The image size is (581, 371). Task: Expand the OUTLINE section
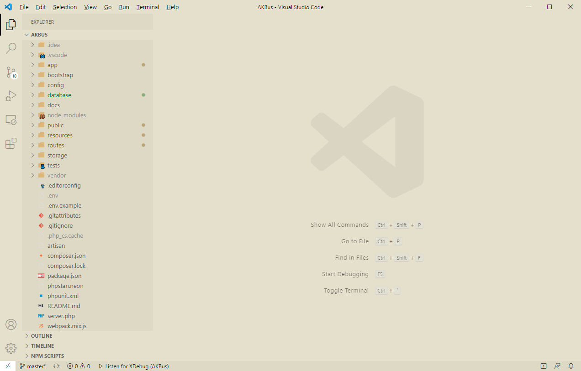88,336
